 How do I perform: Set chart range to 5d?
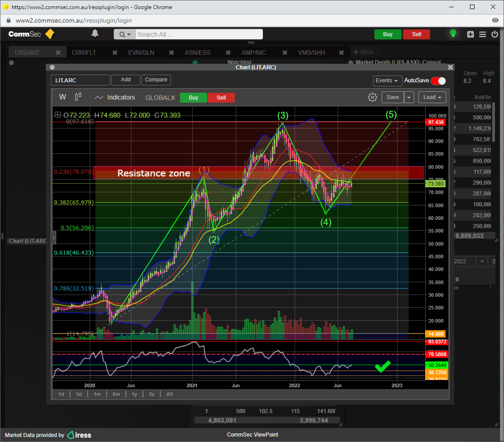point(79,394)
